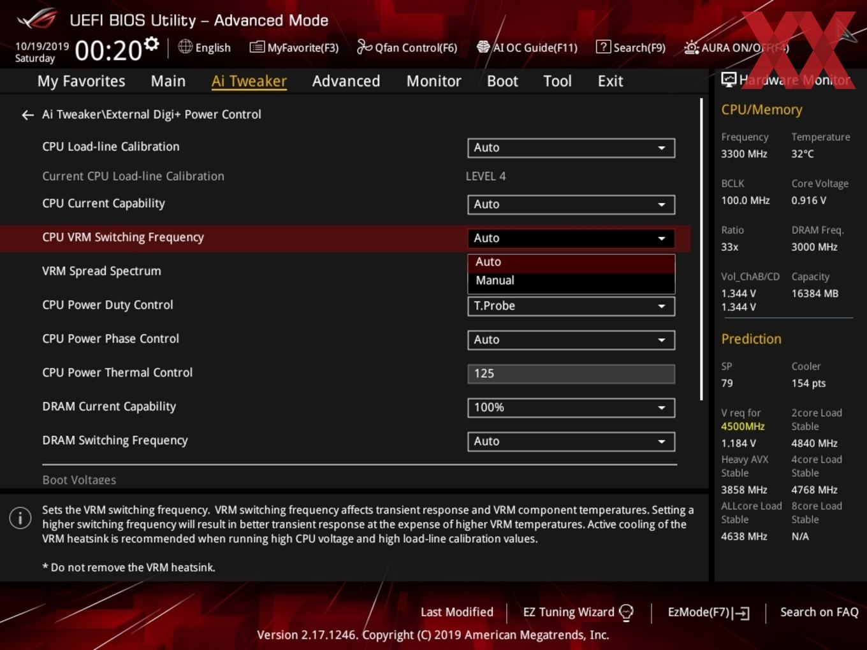Switch to Main tab

tap(168, 81)
